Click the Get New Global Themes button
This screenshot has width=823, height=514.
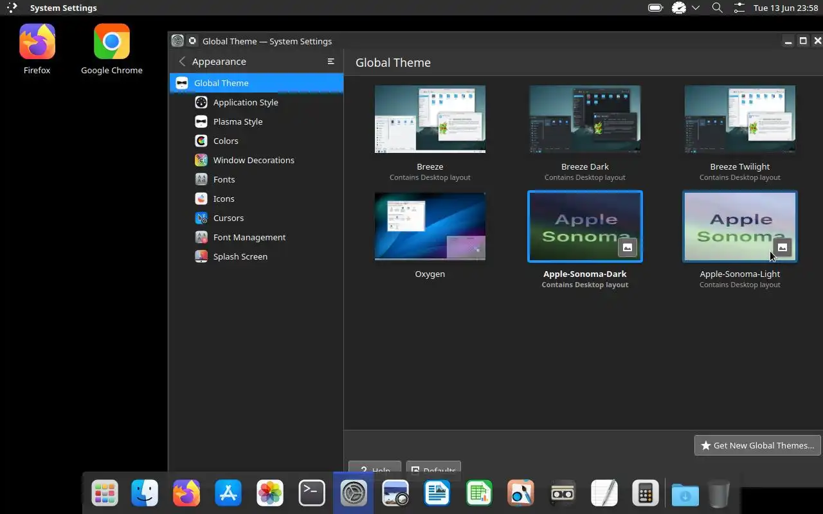coord(757,445)
